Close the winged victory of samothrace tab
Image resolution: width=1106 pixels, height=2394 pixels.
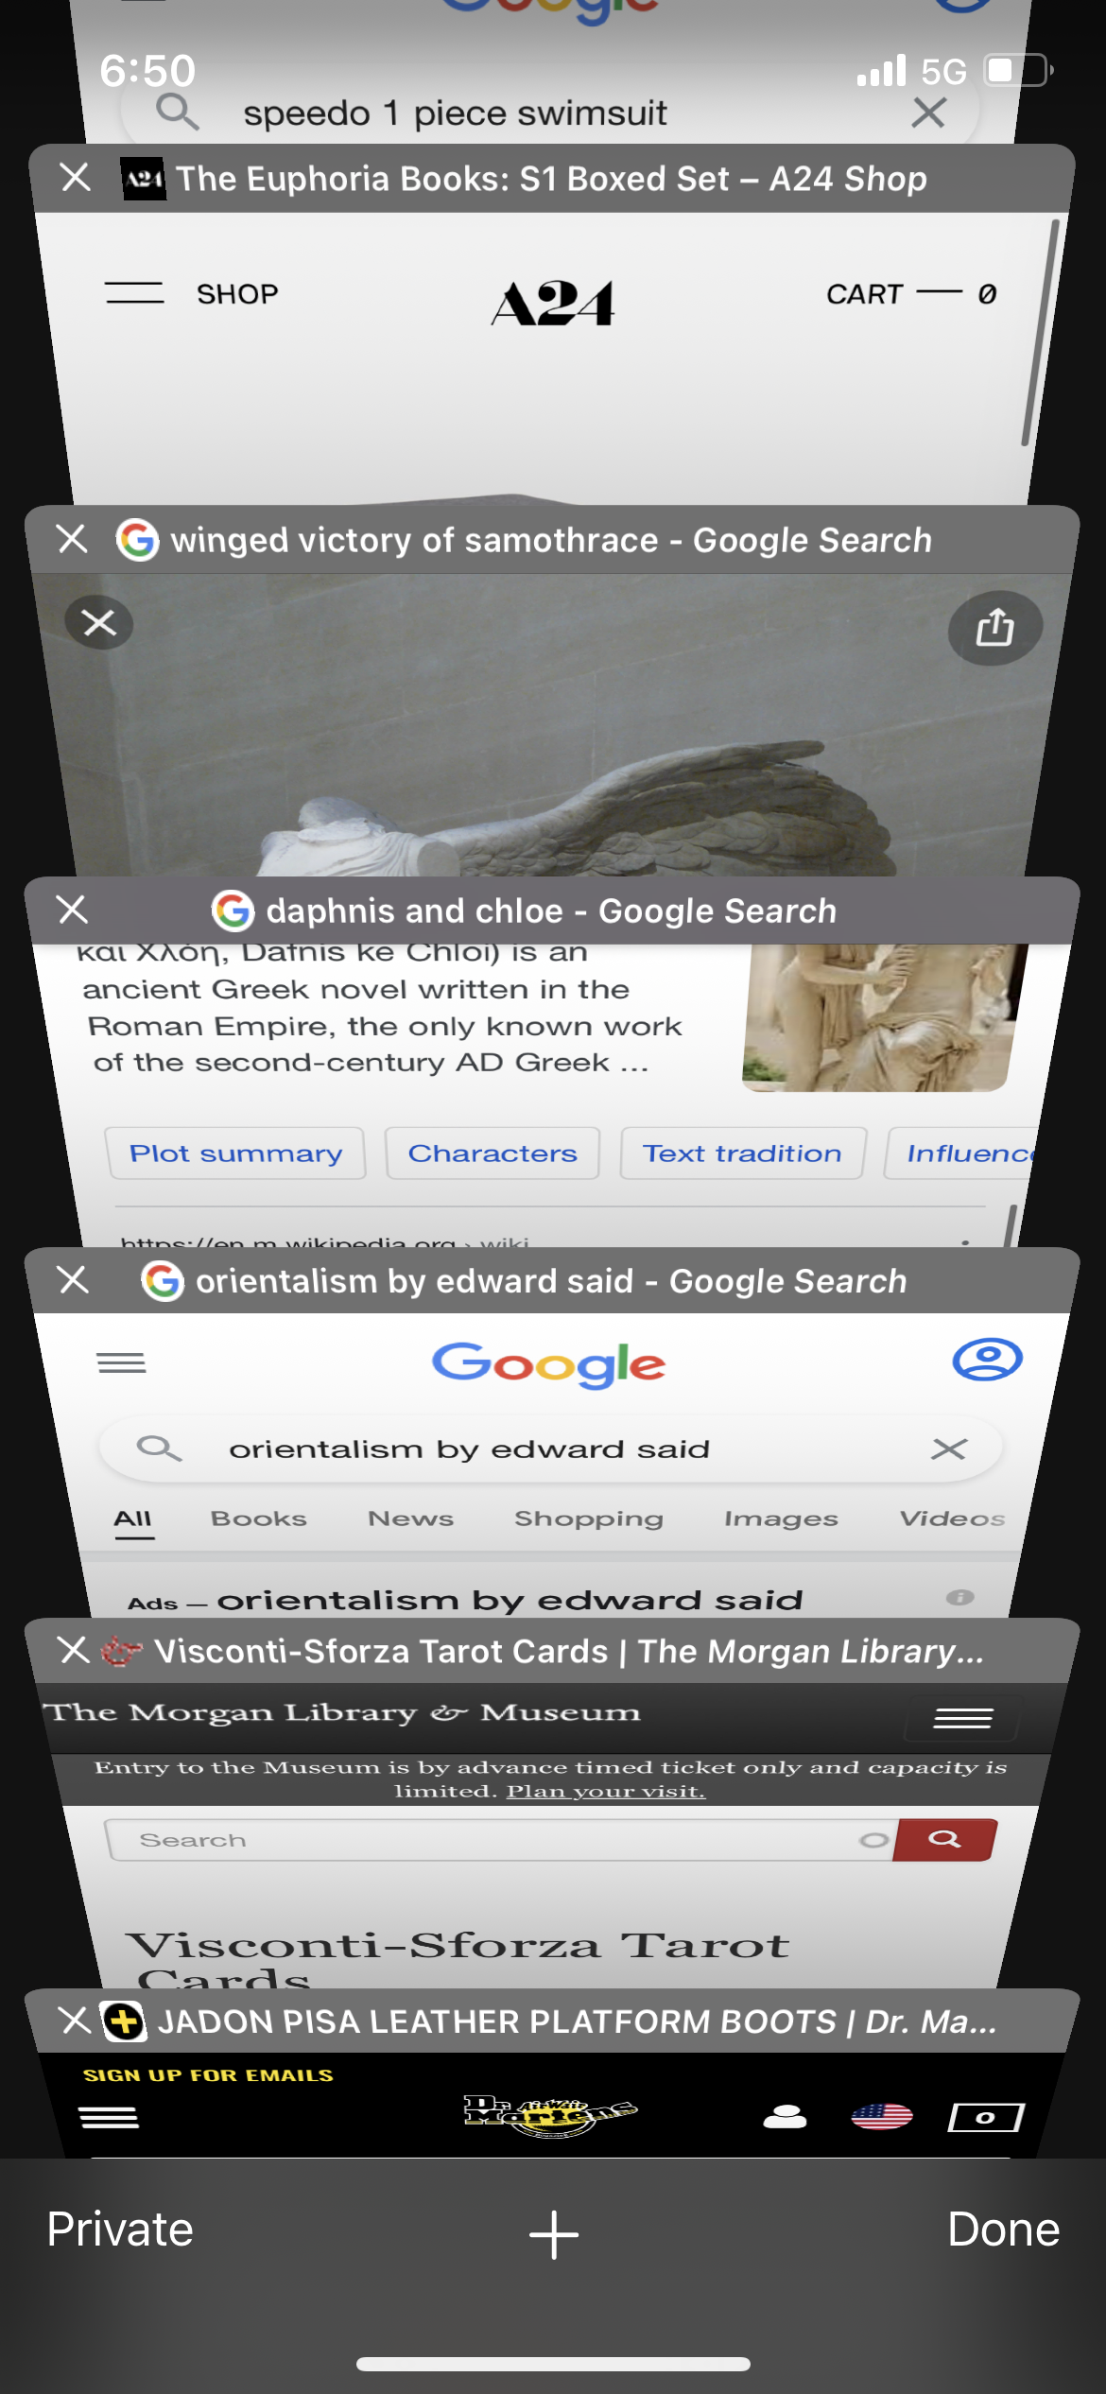tap(73, 539)
